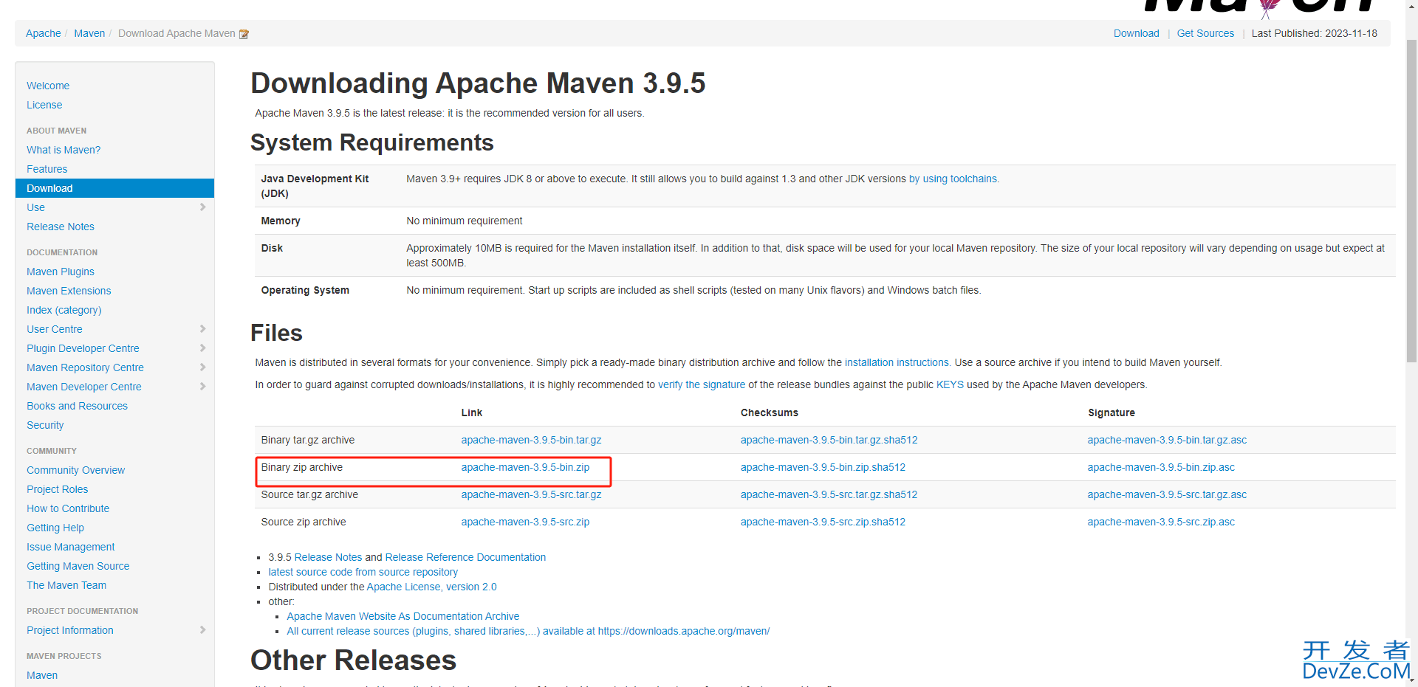Open Plugin Developer Centre sidebar link
Screen dimensions: 1418x687
83,348
